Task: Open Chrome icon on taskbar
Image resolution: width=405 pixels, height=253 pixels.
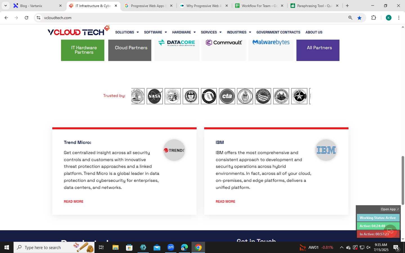Action: (x=198, y=247)
